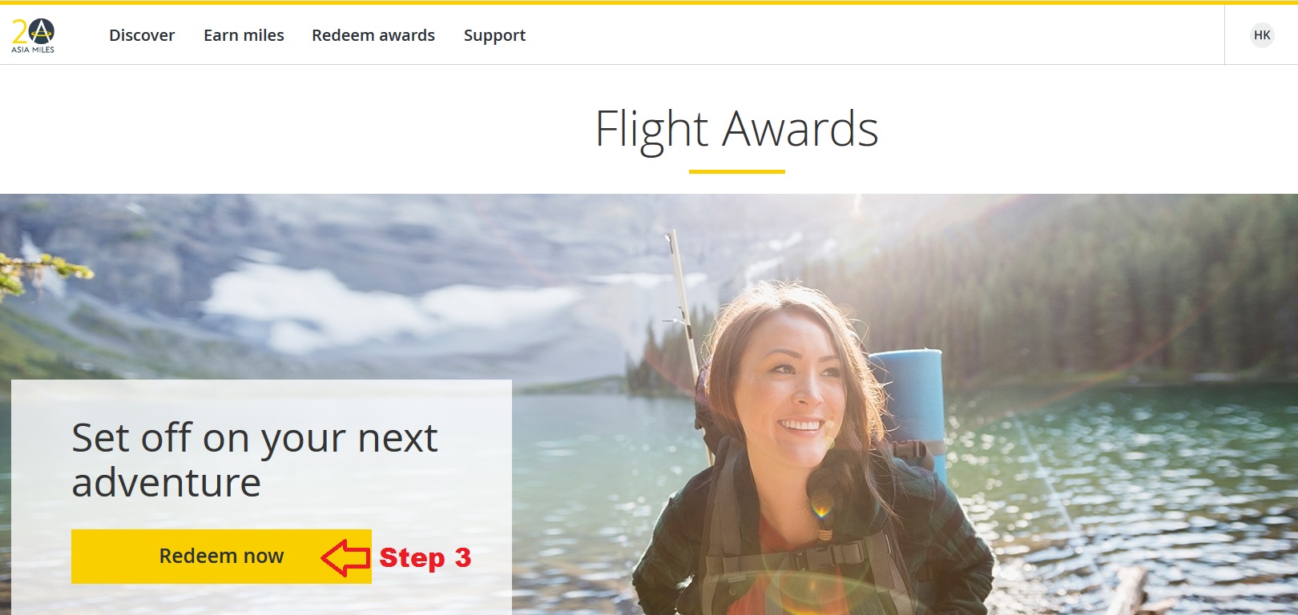The image size is (1298, 615).
Task: Click the yellow bar atop the page
Action: click(649, 2)
